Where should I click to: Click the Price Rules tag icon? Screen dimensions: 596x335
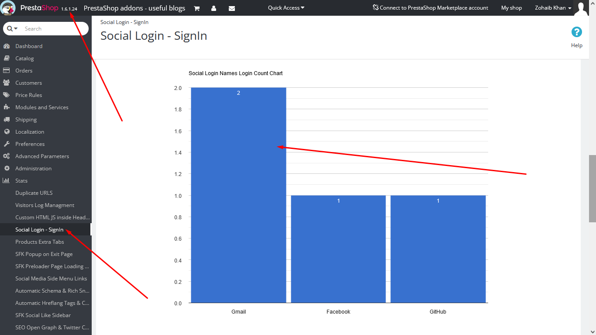click(7, 95)
